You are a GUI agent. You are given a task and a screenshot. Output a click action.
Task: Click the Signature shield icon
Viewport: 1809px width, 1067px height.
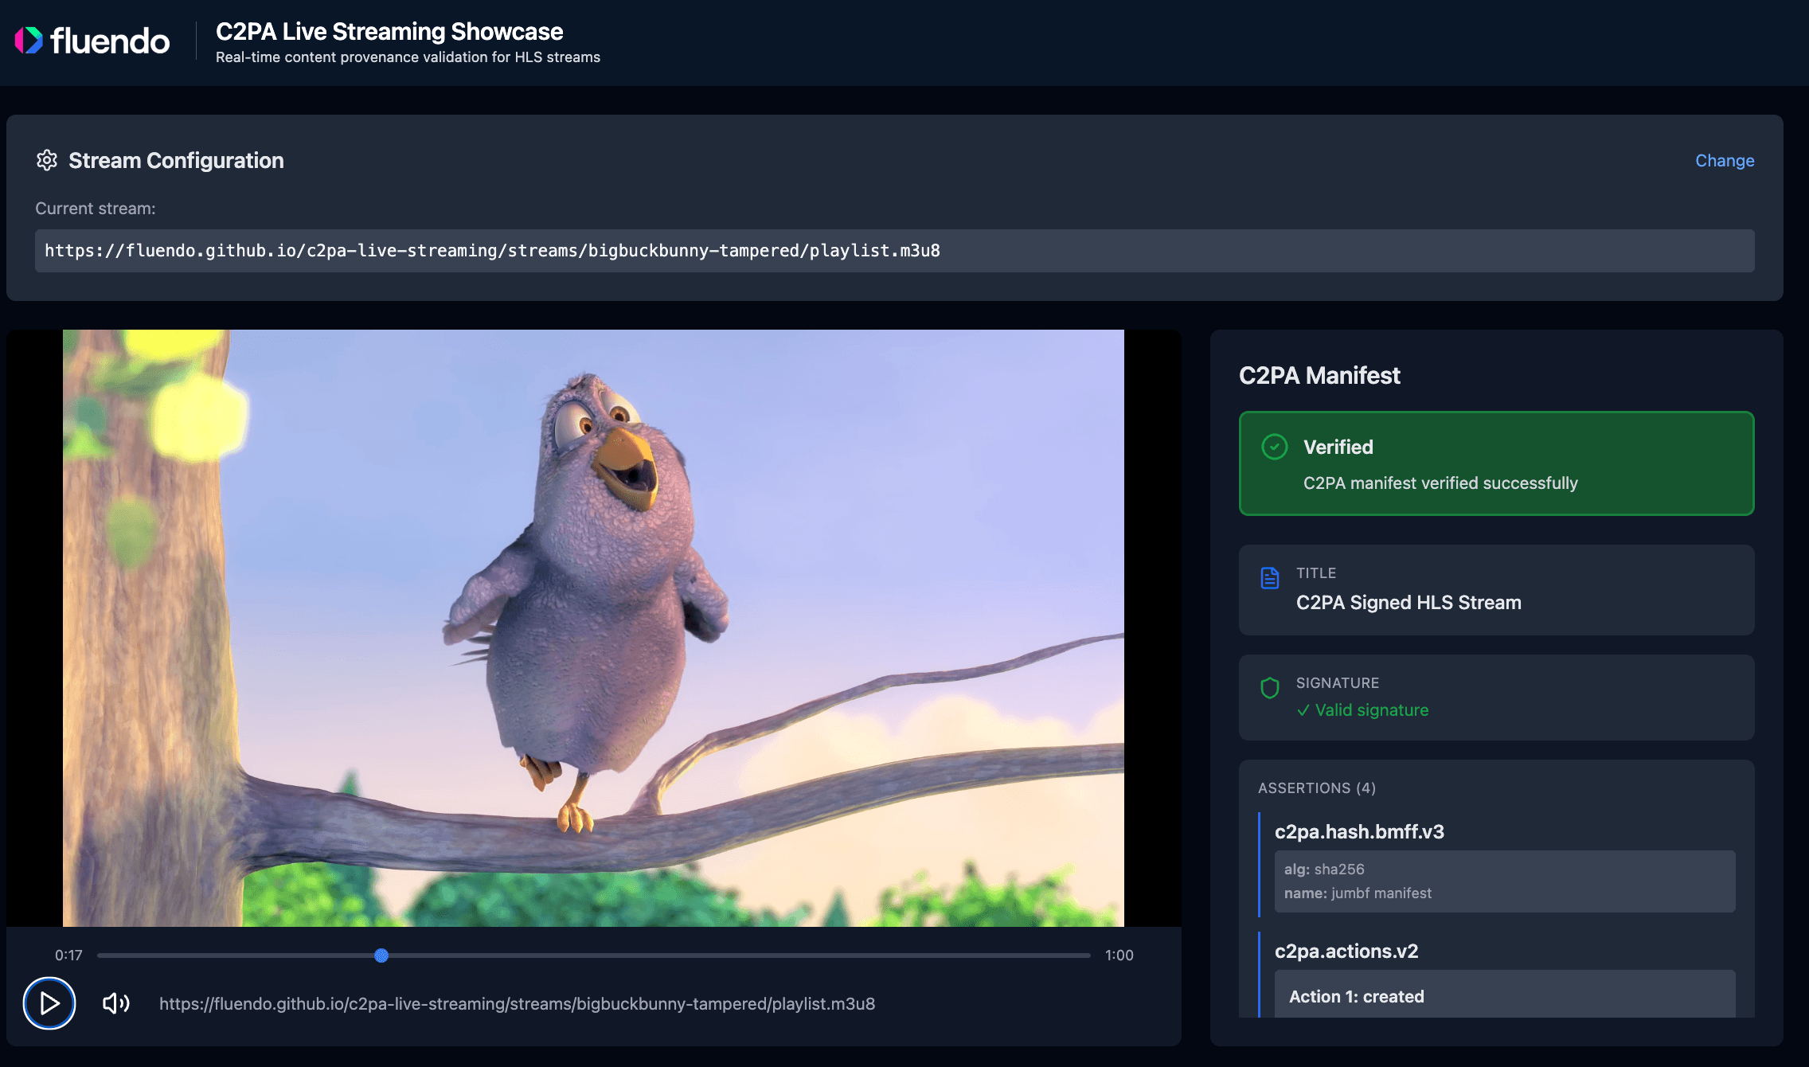[x=1270, y=687]
